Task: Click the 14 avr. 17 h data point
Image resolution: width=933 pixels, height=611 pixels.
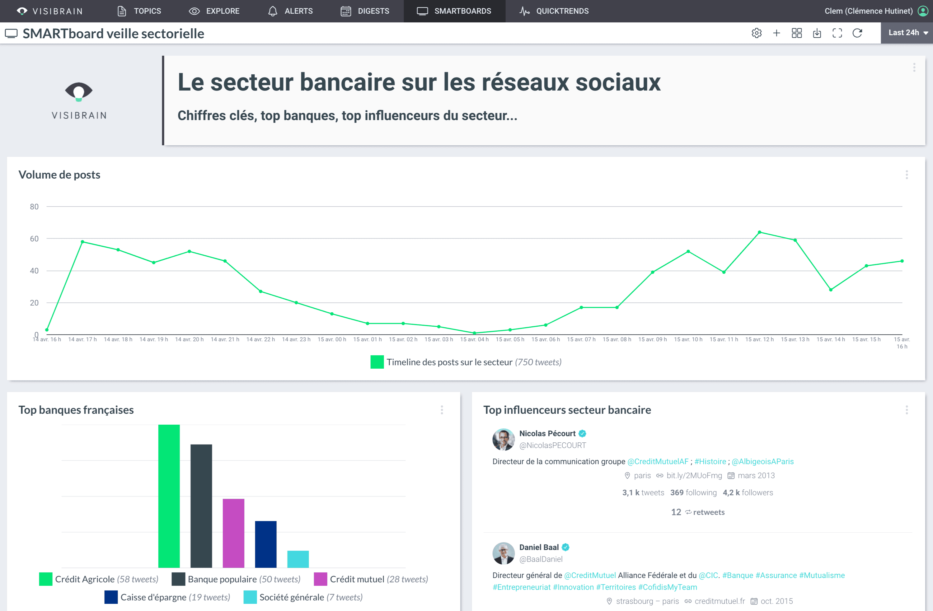Action: [82, 242]
